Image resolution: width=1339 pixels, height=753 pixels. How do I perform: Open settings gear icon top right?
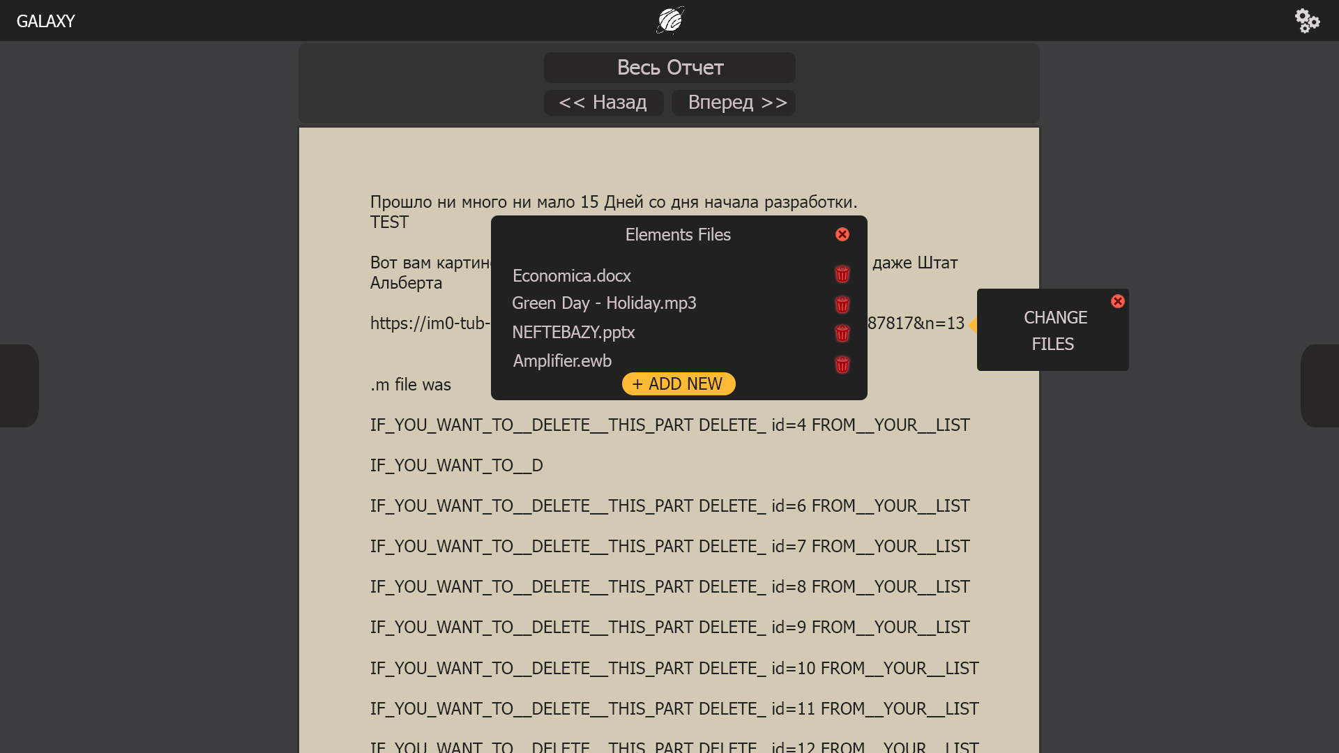[x=1308, y=21]
